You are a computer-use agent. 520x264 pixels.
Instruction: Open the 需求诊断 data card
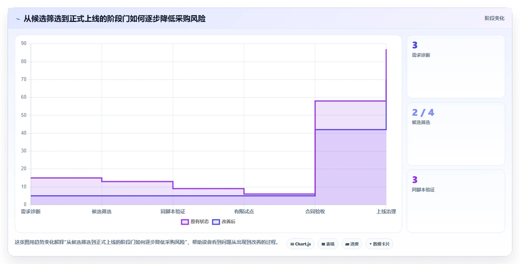pos(456,67)
